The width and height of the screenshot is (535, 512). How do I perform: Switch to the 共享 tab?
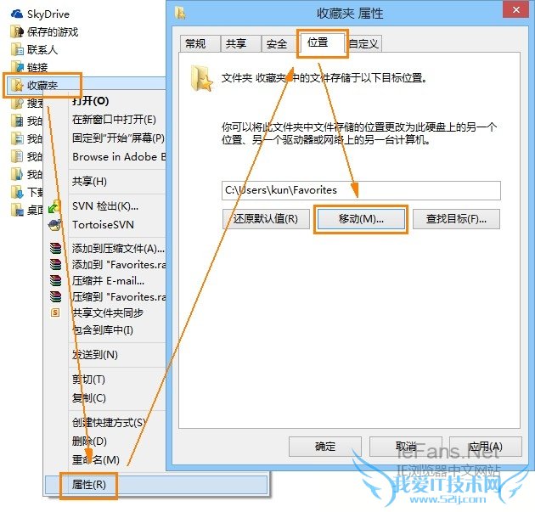(241, 43)
